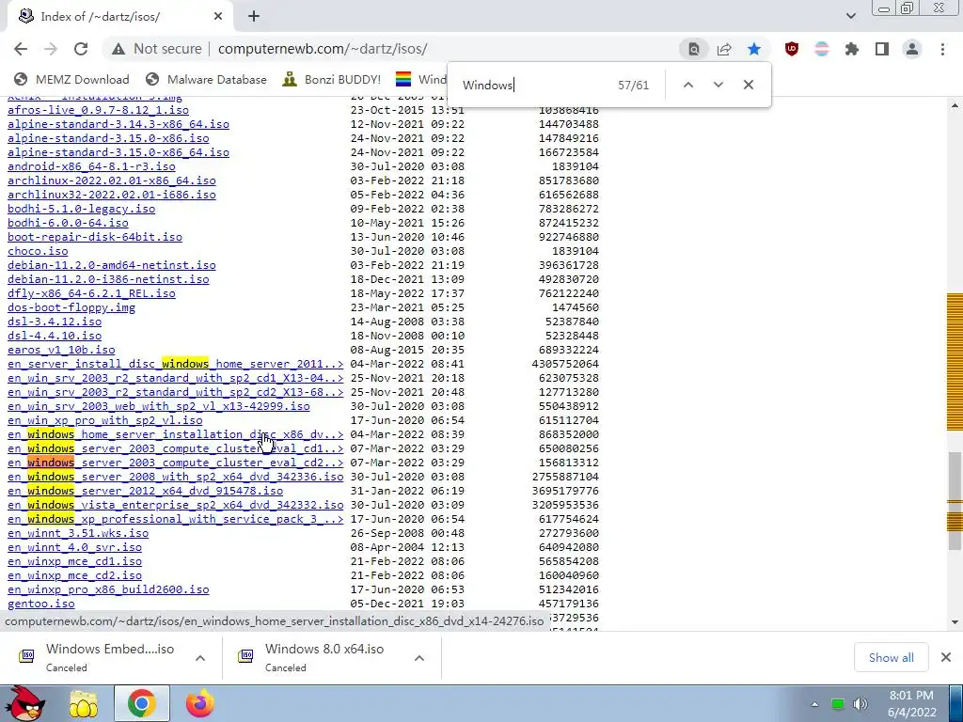Open gentoo.iso link
Viewport: 963px width, 722px height.
[x=41, y=604]
